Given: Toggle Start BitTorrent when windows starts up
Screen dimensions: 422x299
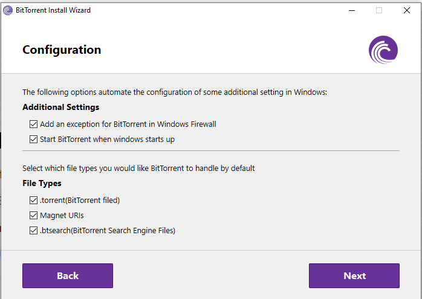Looking at the screenshot, I should pos(33,140).
